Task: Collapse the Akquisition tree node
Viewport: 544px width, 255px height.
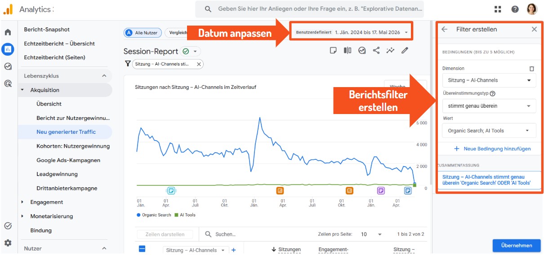Action: tap(22, 90)
